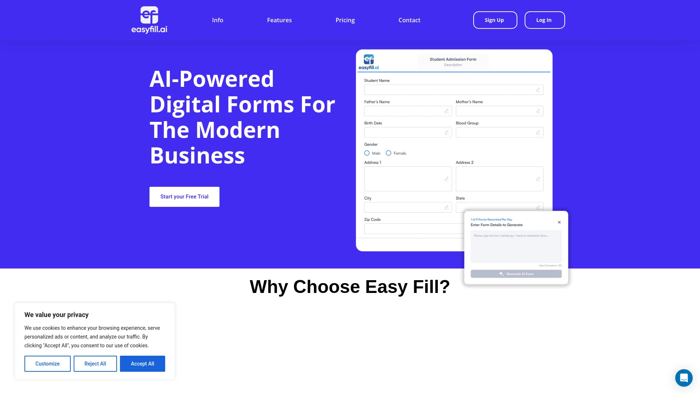700x394 pixels.
Task: Click Reject All cookies button
Action: tap(95, 364)
